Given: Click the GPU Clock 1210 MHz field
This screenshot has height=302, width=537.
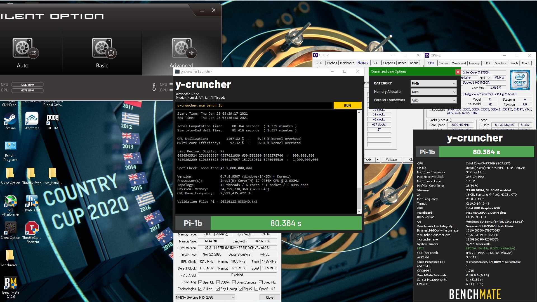Looking at the screenshot, I should pos(206,261).
